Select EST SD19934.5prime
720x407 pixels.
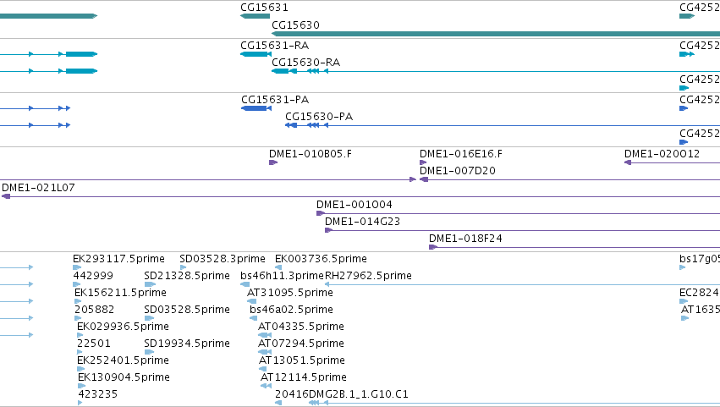click(x=187, y=344)
